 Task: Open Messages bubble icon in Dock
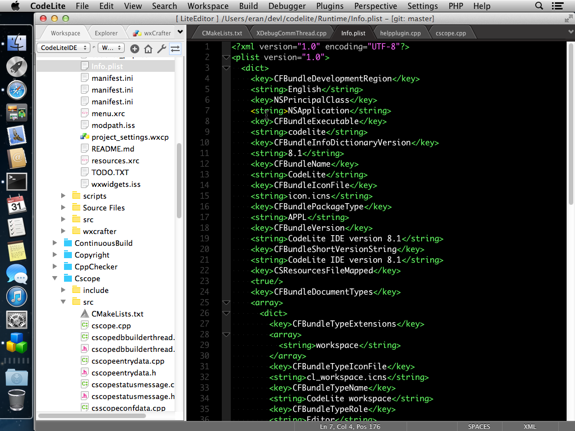pos(17,274)
